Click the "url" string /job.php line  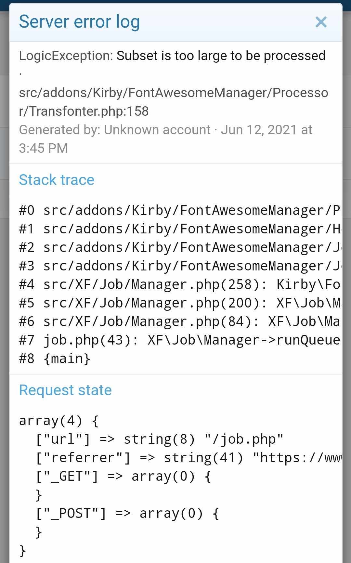coord(159,439)
